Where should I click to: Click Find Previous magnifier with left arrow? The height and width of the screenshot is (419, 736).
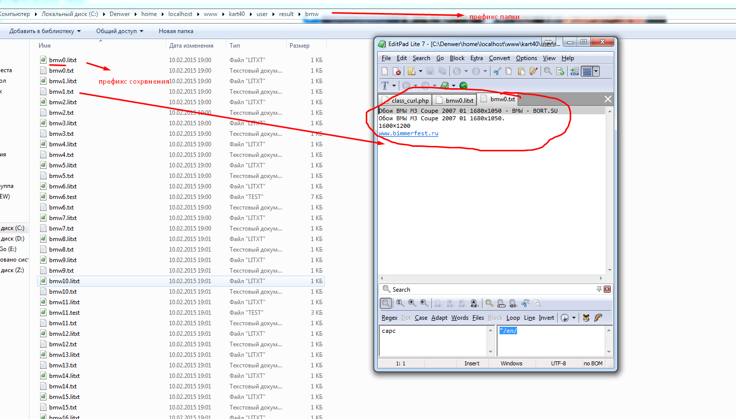pos(424,303)
